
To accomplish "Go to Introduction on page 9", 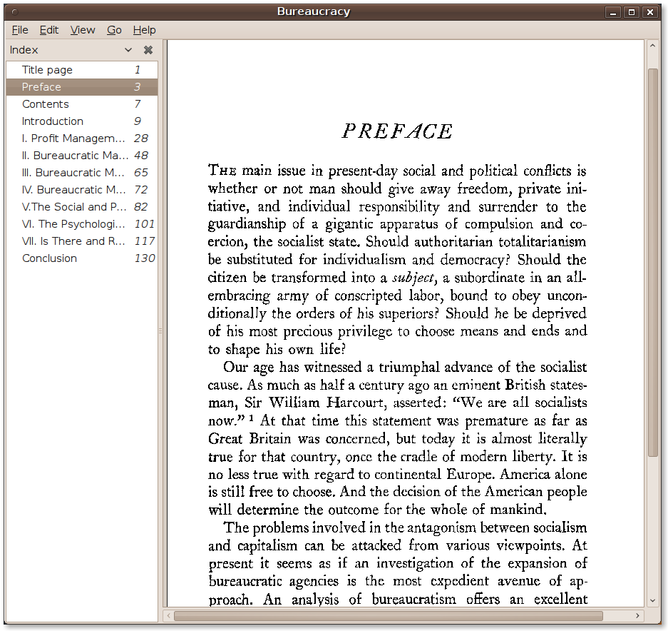I will [53, 121].
